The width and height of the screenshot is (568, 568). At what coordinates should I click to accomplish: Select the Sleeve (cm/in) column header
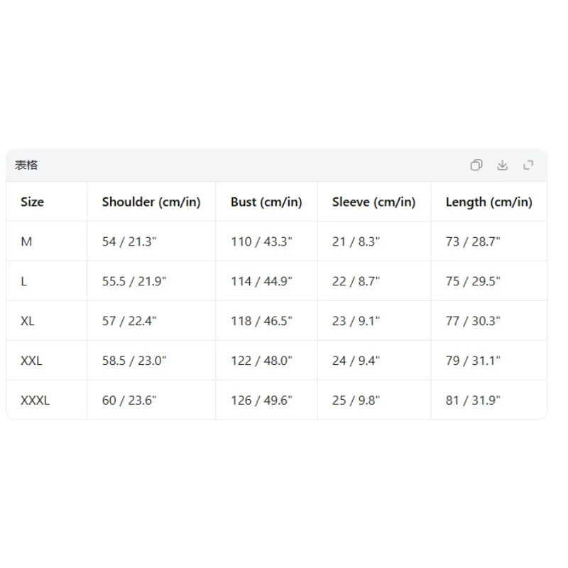pyautogui.click(x=374, y=202)
